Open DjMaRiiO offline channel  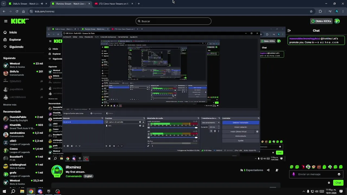pos(23,81)
